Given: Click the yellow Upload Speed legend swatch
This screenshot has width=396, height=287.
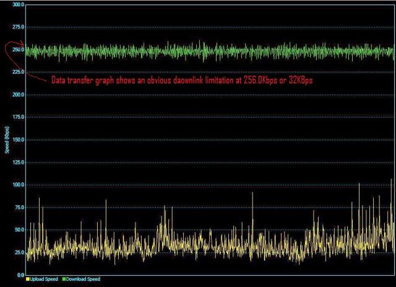Looking at the screenshot, I should [27, 279].
